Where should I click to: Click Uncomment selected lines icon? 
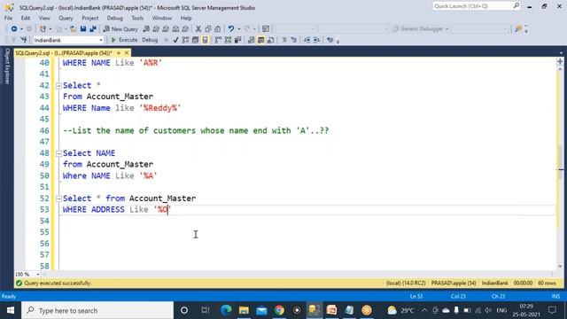tap(293, 40)
